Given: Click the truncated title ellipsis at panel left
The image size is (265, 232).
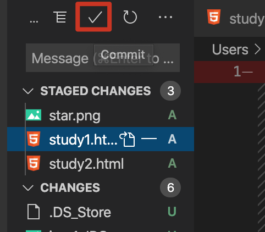Looking at the screenshot, I should [x=34, y=21].
